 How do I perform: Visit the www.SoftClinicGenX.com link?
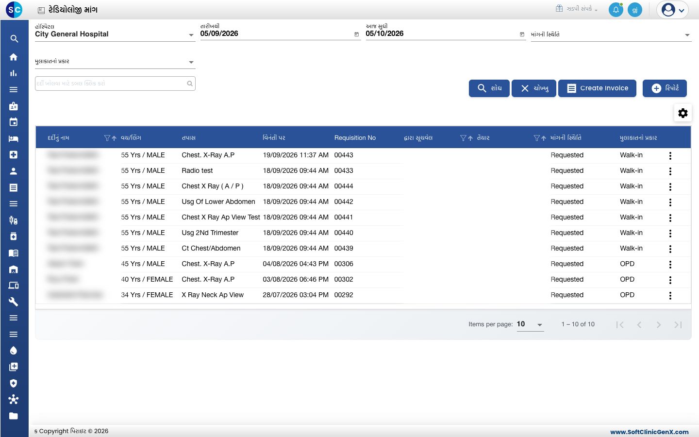click(x=649, y=432)
